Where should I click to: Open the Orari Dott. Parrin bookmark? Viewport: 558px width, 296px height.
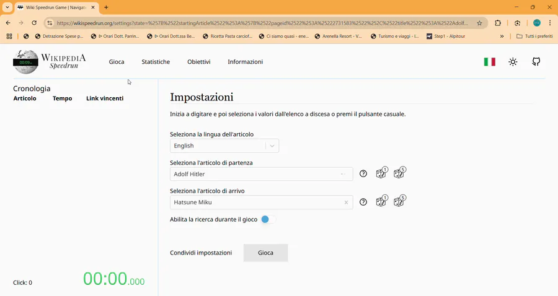(115, 37)
